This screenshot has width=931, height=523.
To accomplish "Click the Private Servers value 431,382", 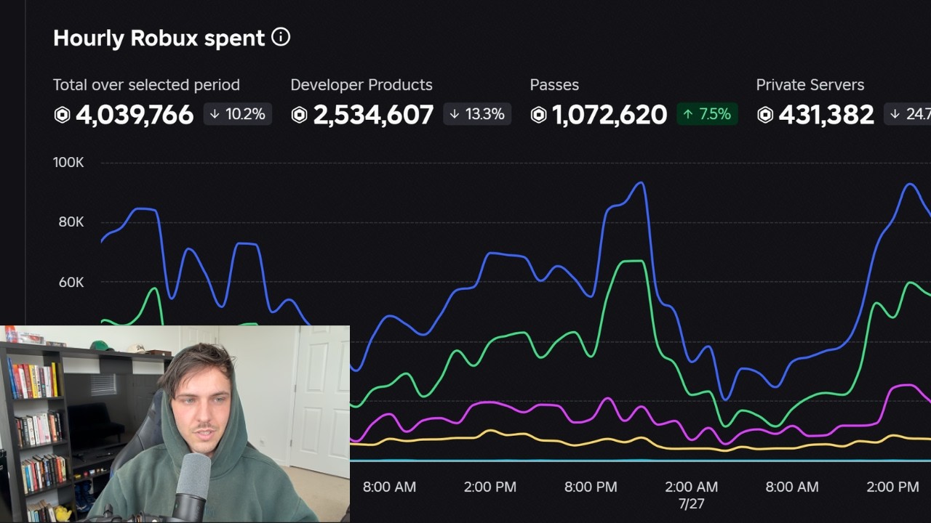I will 826,115.
